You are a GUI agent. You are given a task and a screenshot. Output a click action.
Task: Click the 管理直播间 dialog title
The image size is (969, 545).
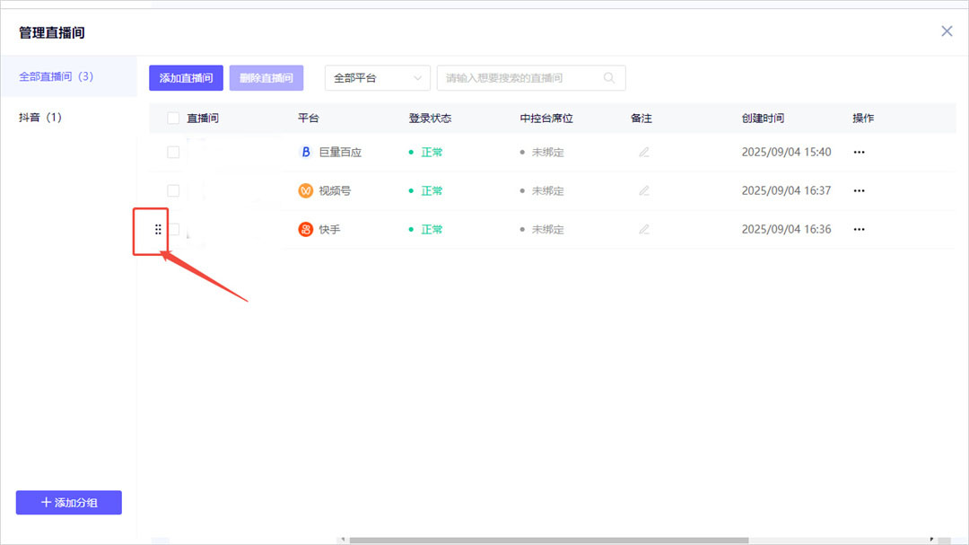pos(52,33)
